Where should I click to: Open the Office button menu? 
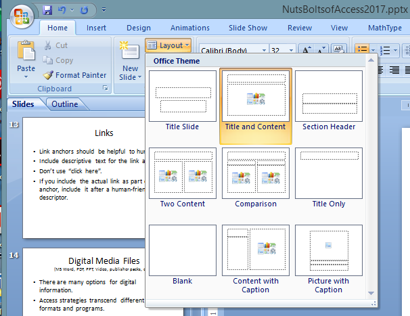pyautogui.click(x=22, y=16)
